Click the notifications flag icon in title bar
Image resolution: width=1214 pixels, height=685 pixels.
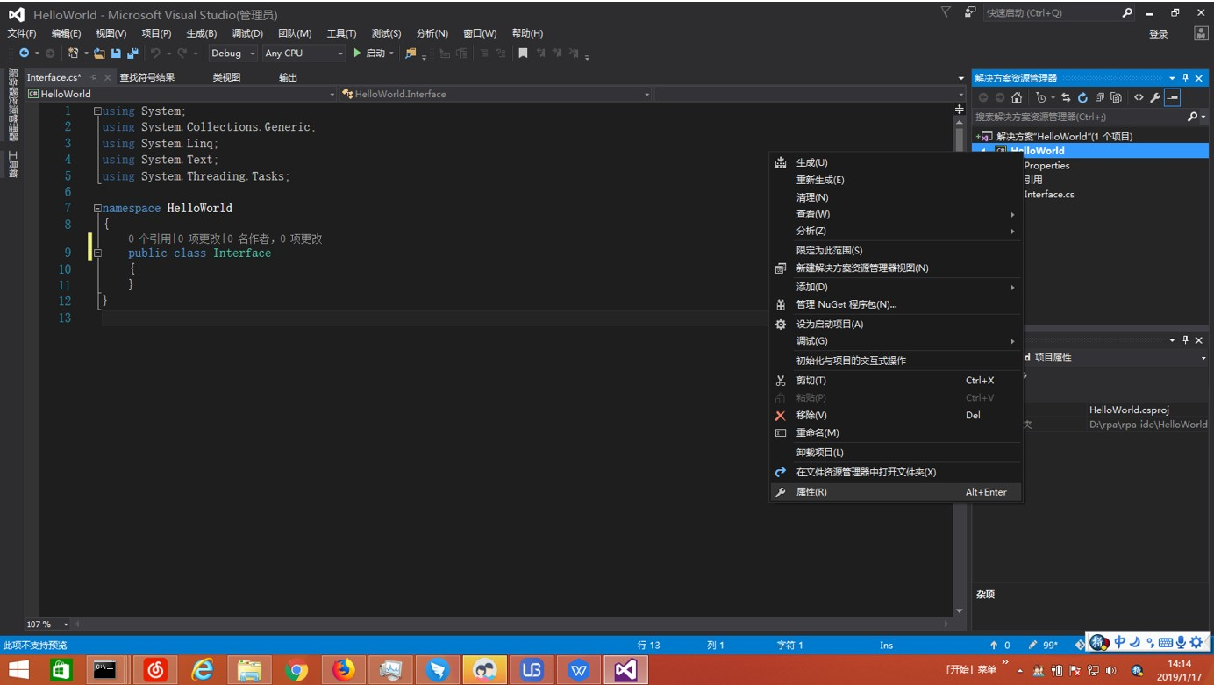(945, 12)
